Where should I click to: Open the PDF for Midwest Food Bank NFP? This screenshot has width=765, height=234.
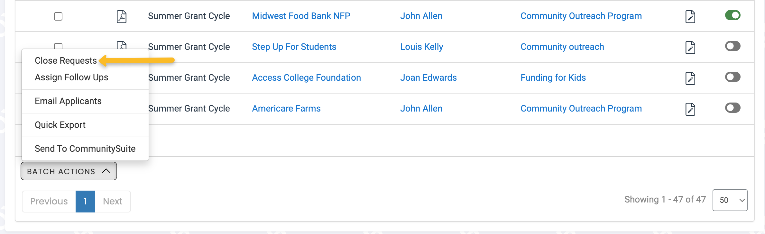coord(121,17)
